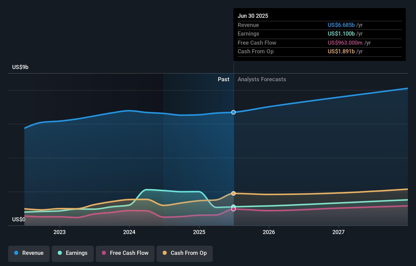
Task: Click the US$6.685b Revenue value
Action: pos(341,25)
